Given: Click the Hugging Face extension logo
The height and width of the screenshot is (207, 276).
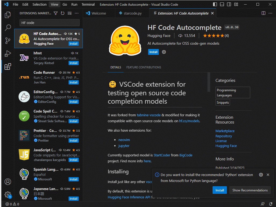Looking at the screenshot, I should (125, 41).
